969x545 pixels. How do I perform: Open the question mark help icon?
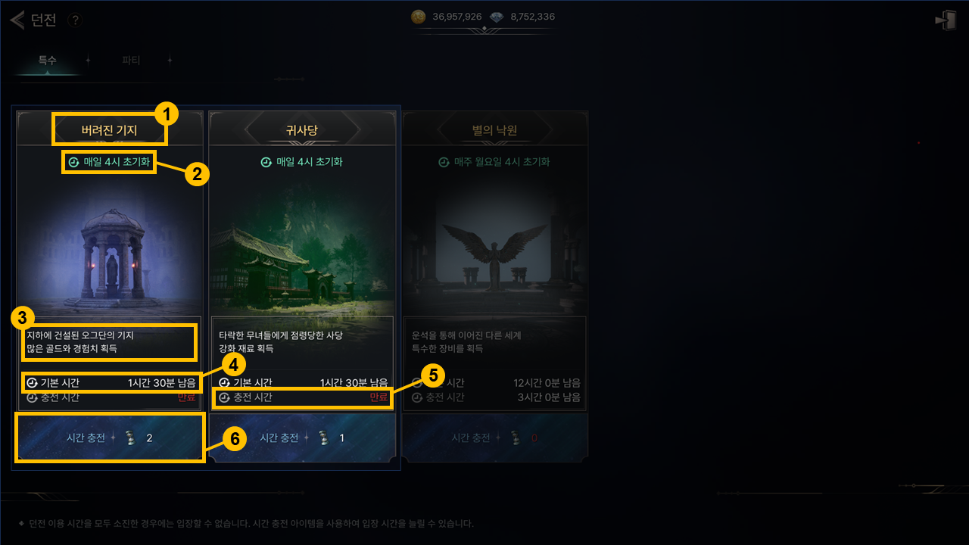pyautogui.click(x=75, y=20)
